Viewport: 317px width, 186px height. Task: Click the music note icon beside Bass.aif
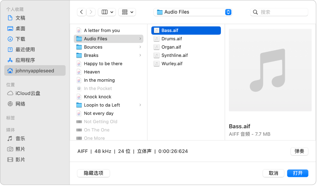157,30
